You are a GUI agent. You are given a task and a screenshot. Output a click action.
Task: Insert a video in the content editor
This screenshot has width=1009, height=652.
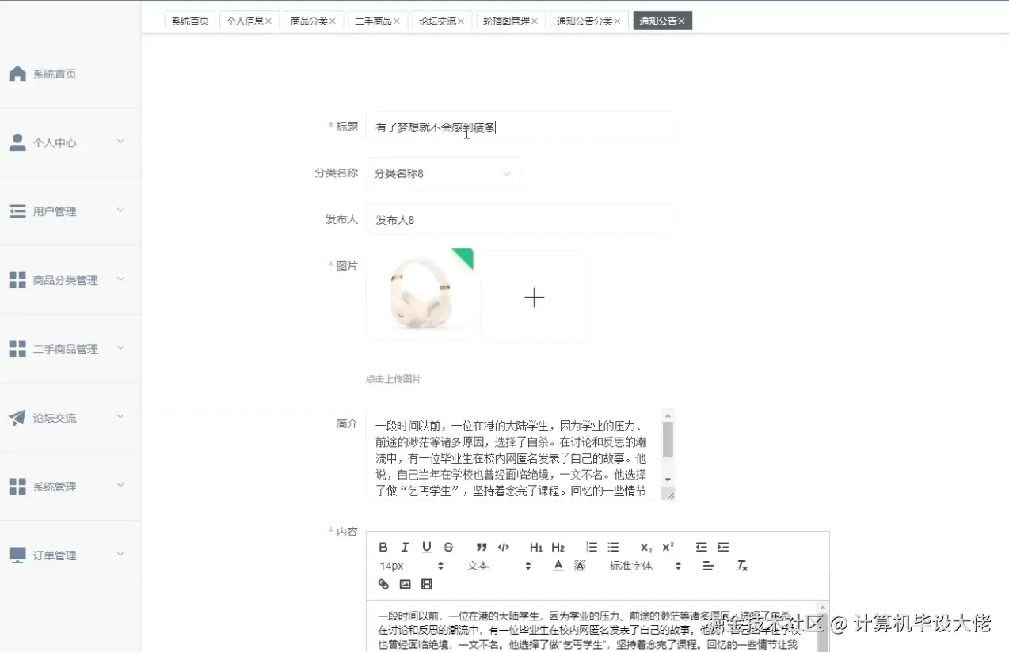tap(427, 584)
